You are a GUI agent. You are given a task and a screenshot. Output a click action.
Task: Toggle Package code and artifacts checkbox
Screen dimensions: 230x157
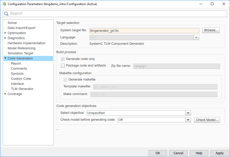pos(63,66)
